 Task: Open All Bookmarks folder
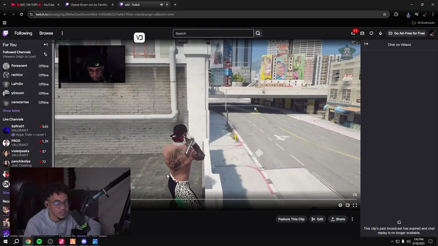tap(423, 23)
